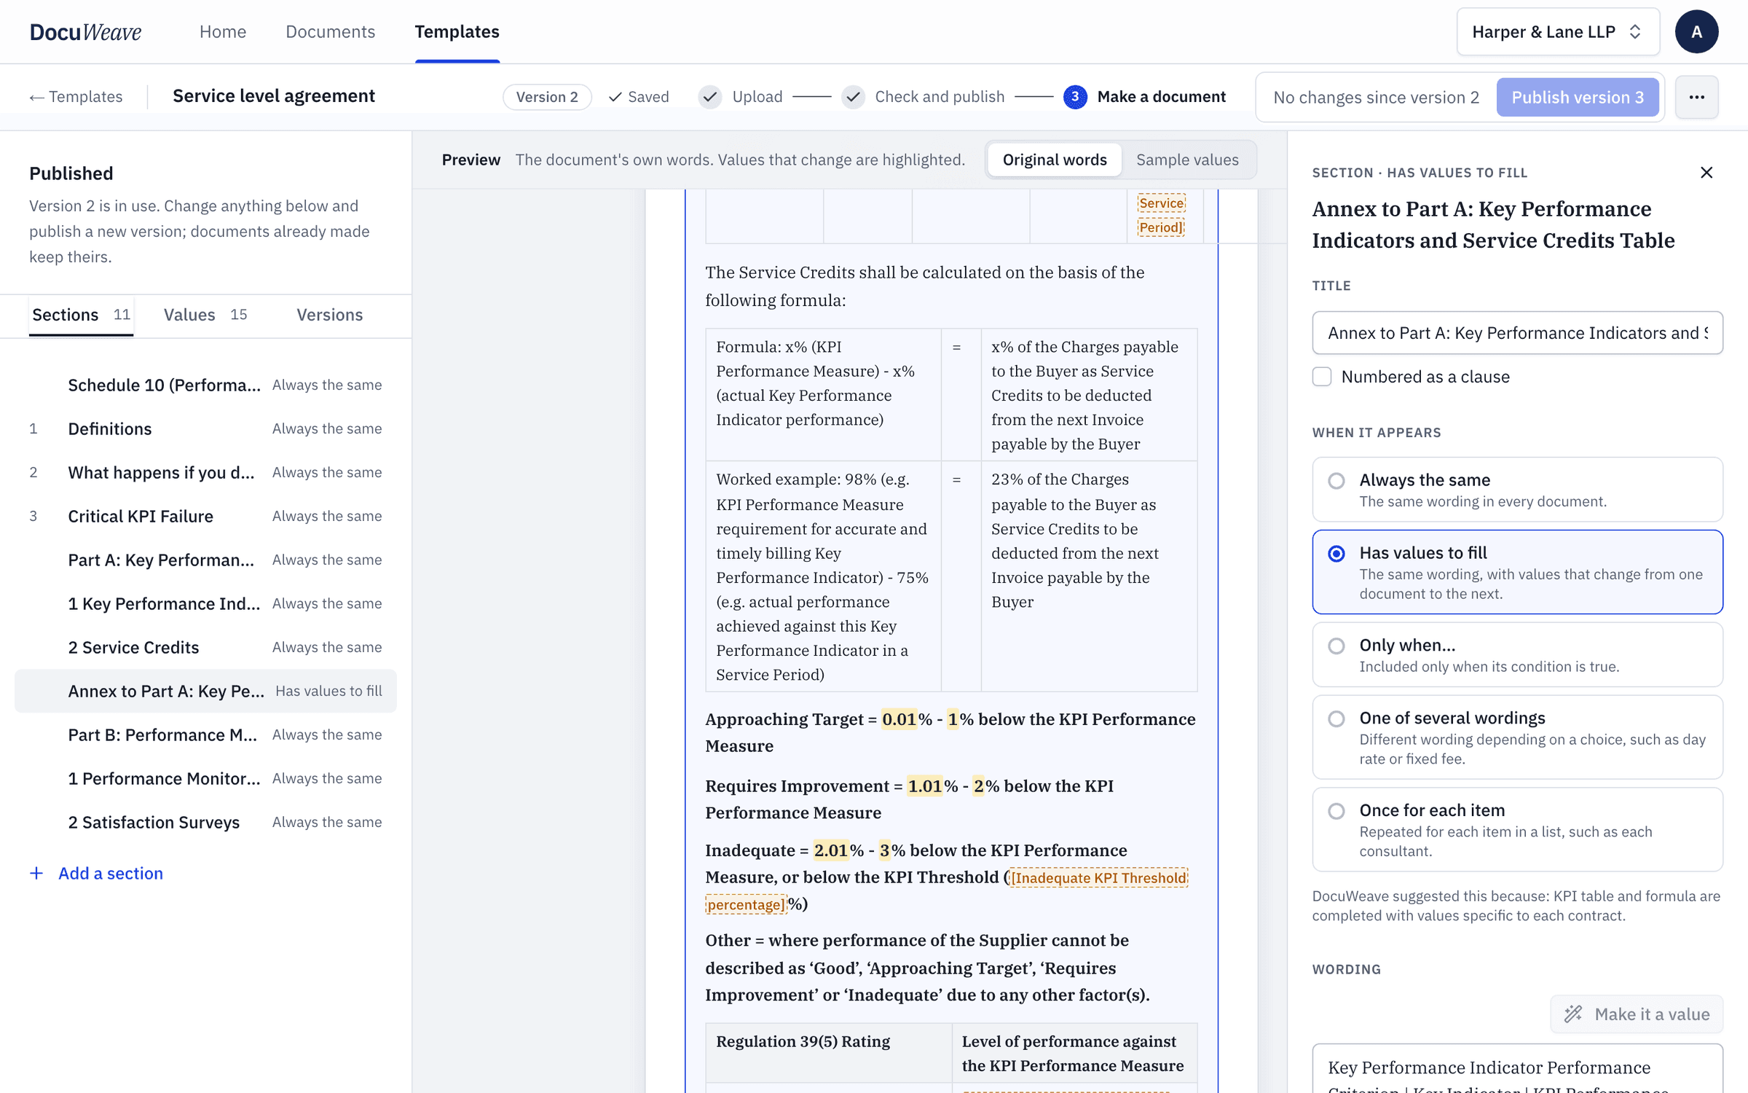Open the three-dots more options menu

tap(1696, 97)
